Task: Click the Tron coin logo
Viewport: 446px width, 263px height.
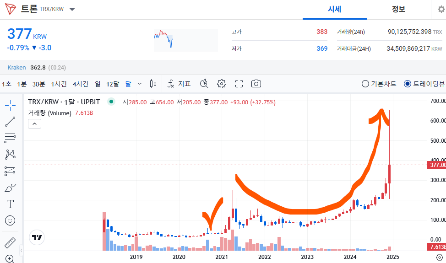Action: 10,9
